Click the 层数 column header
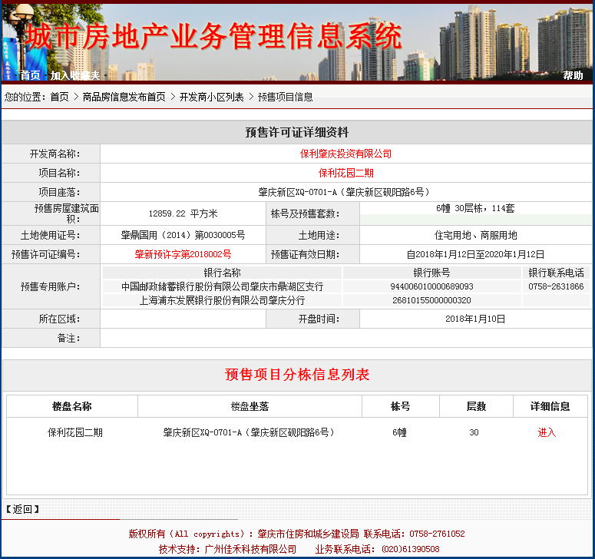595x559 pixels. pyautogui.click(x=476, y=406)
